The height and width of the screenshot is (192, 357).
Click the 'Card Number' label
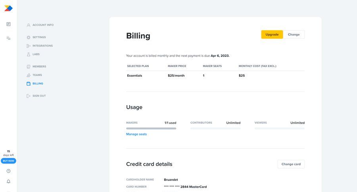click(136, 187)
